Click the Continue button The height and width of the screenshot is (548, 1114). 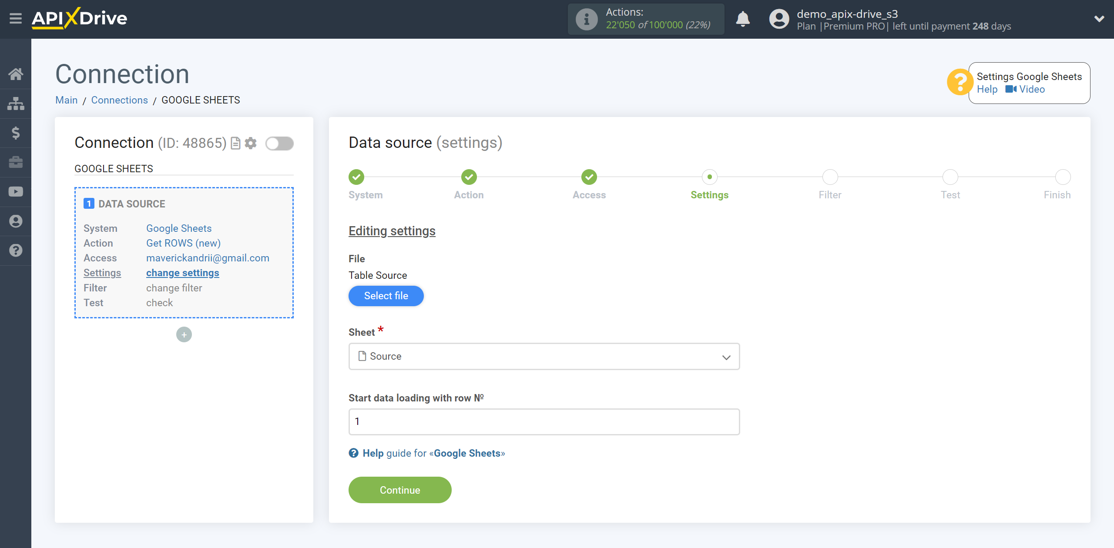[399, 490]
